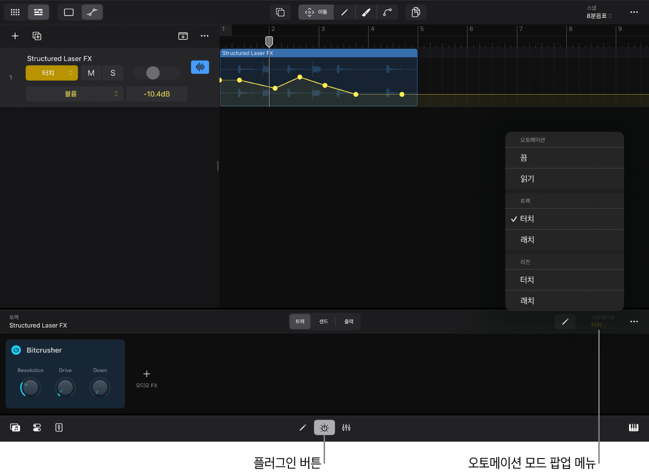Open the grid view icon
This screenshot has width=649, height=474.
[x=15, y=12]
